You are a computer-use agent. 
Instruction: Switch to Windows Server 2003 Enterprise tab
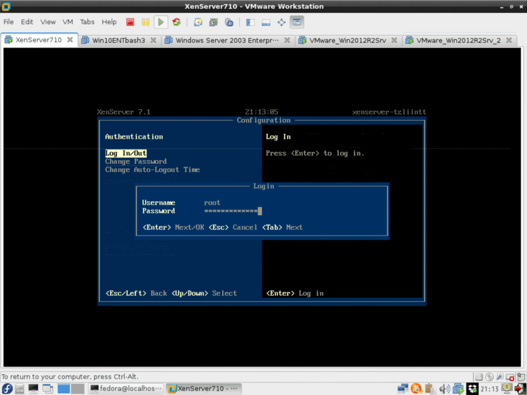pyautogui.click(x=227, y=40)
